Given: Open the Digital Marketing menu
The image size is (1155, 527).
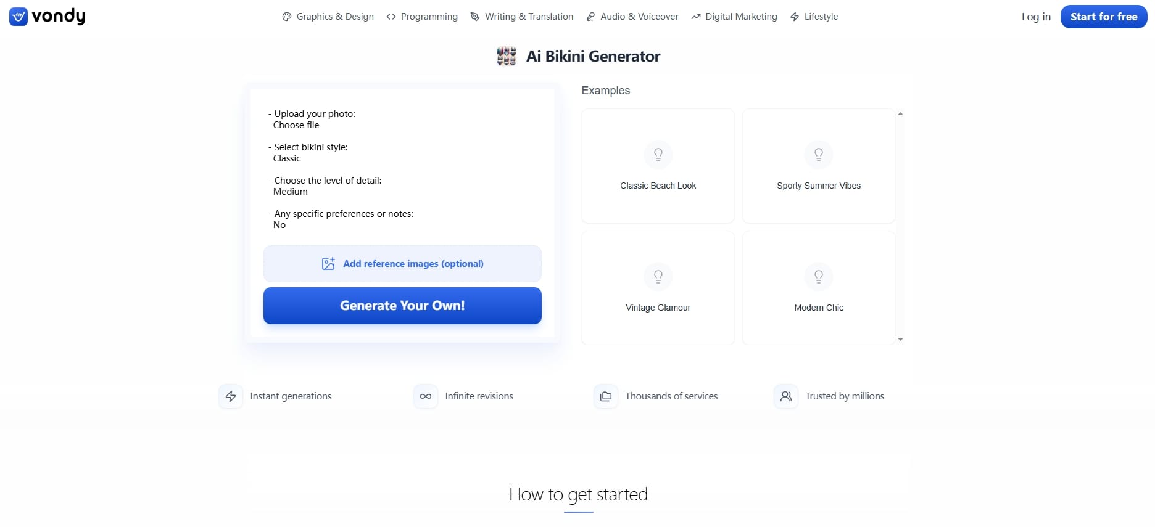Looking at the screenshot, I should point(734,17).
